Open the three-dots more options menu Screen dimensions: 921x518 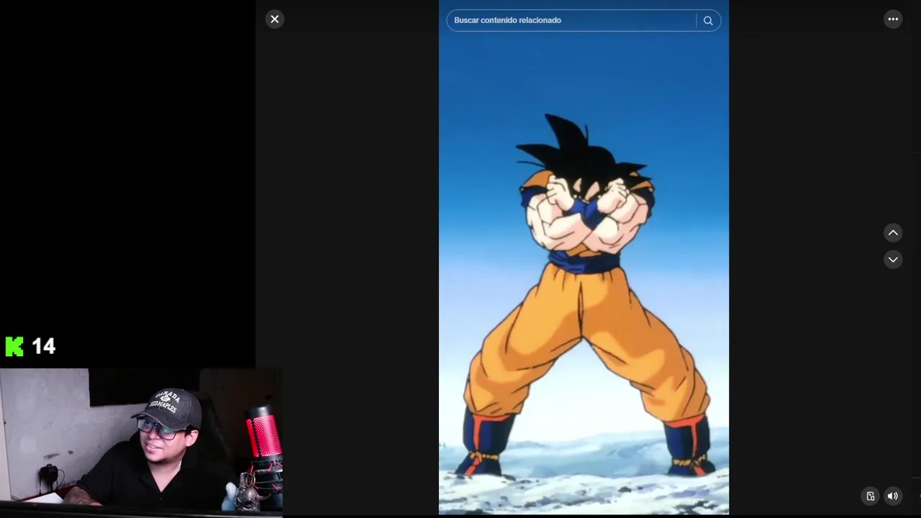click(893, 19)
